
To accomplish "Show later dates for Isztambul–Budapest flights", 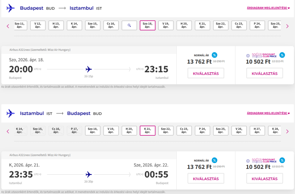I will [x=287, y=131].
